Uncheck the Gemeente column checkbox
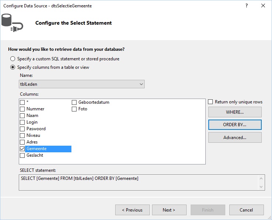Viewport: 272px width, 220px height. click(22, 149)
